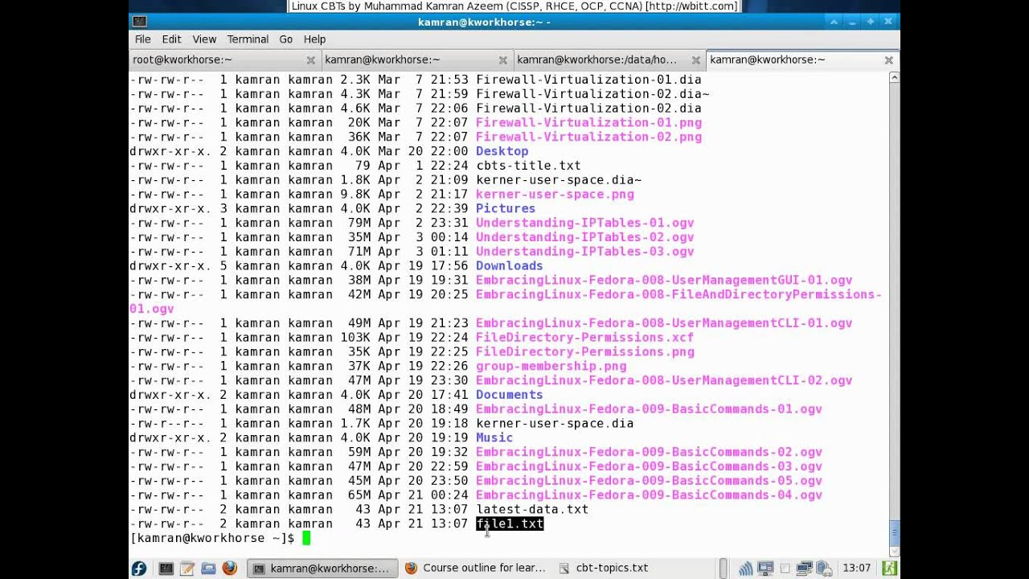Click the terminal scrollbar up arrow
Viewport: 1029px width, 579px height.
click(x=894, y=78)
